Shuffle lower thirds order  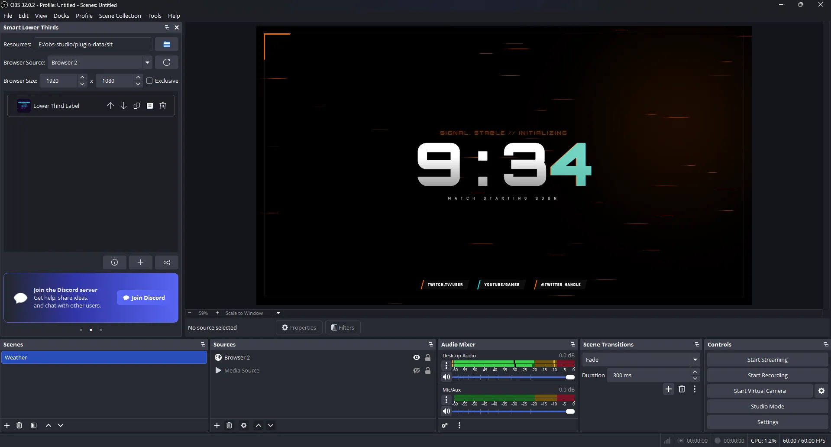pos(167,262)
